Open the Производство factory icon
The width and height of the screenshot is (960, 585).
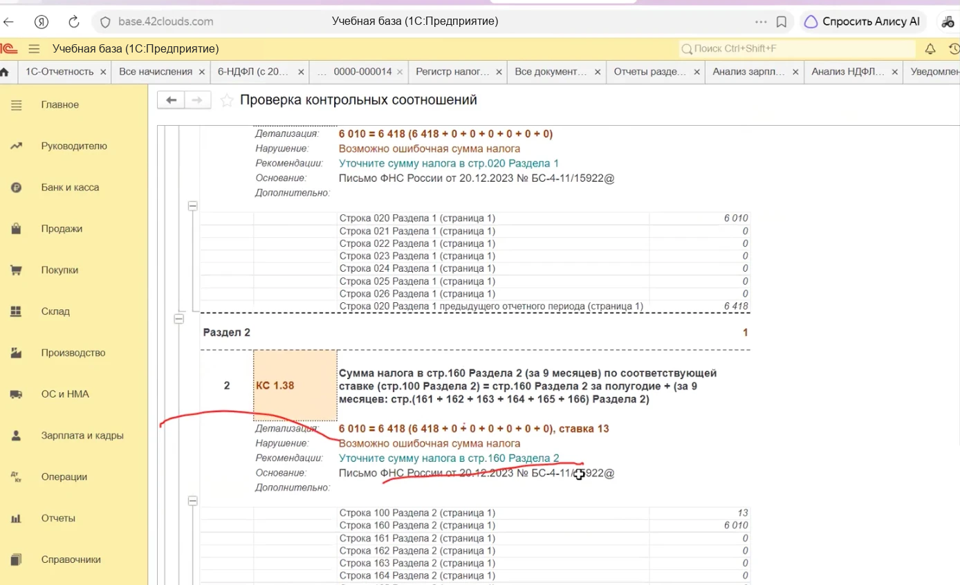[17, 353]
